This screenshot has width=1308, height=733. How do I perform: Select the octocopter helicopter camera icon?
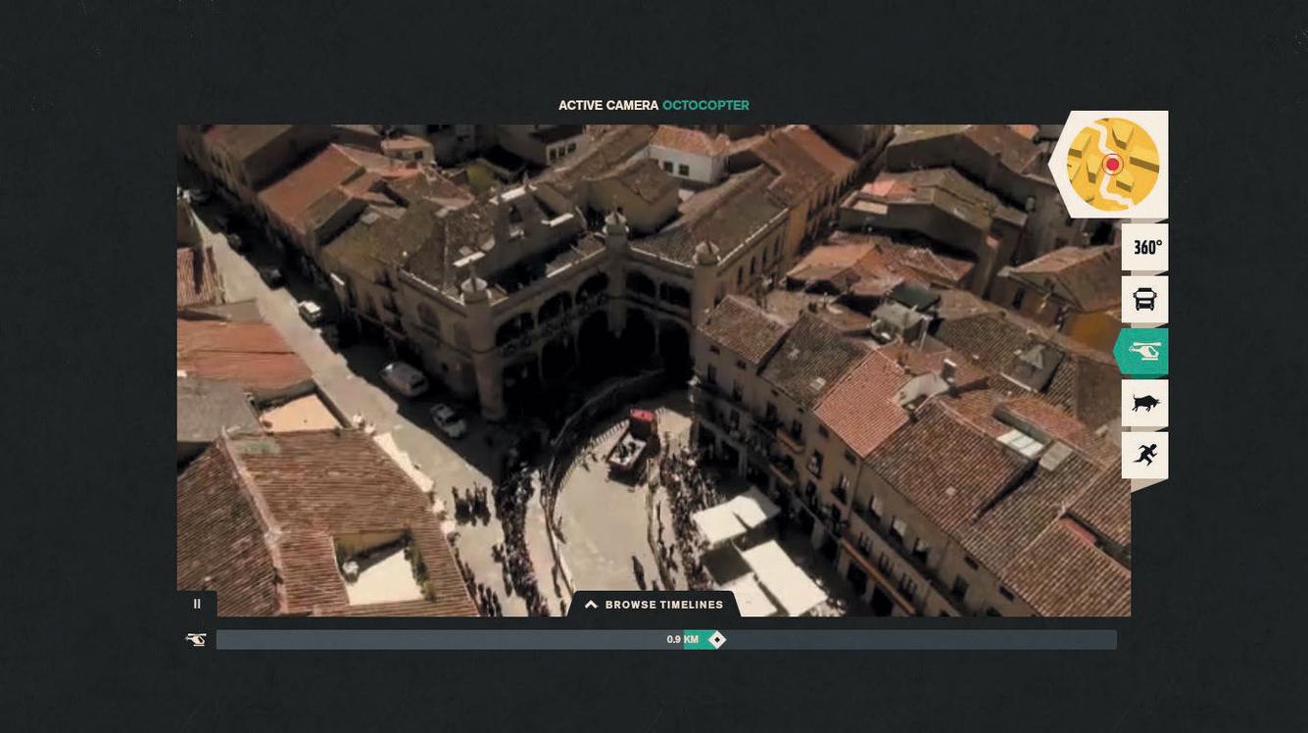[x=1142, y=351]
